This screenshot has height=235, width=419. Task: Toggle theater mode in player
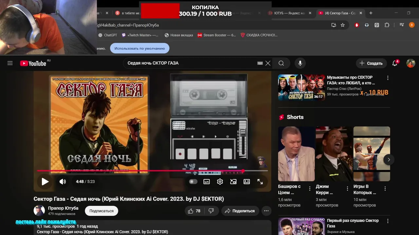pyautogui.click(x=247, y=181)
